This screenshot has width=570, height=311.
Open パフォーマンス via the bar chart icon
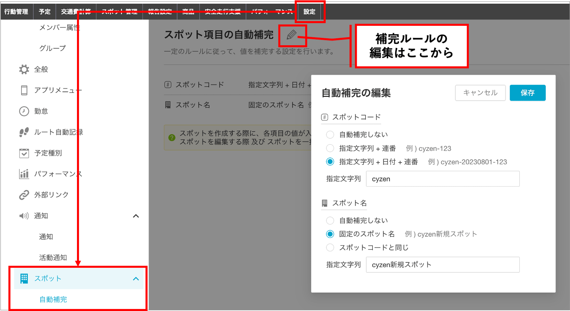(23, 174)
